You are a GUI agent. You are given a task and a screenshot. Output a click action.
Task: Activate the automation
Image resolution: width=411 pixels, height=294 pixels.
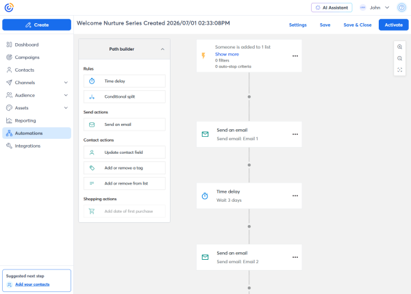393,25
